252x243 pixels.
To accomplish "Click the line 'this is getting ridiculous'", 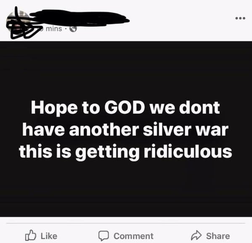I will (125, 152).
